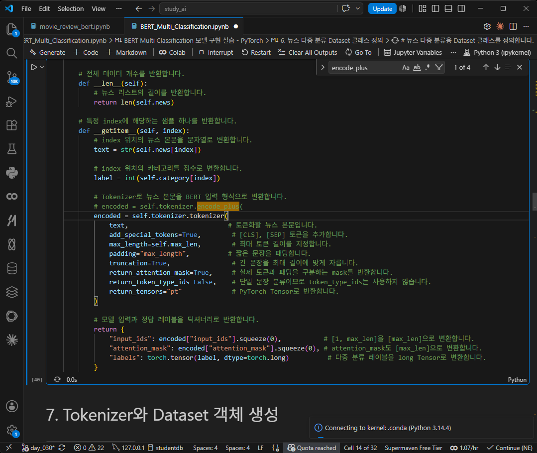Interrupt the kernel
Viewport: 537px width, 453px height.
pos(216,52)
